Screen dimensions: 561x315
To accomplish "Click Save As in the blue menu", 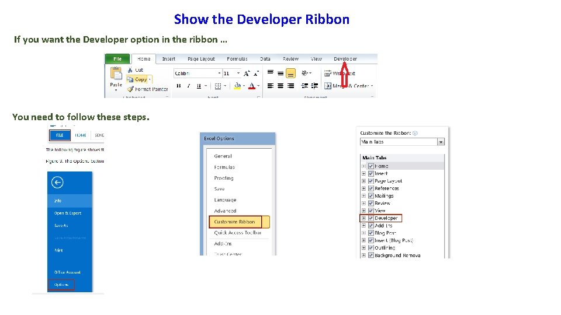I will pos(61,226).
